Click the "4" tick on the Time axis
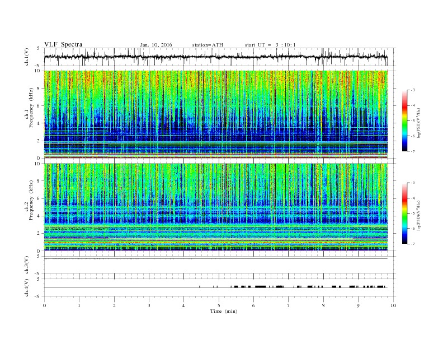The image size is (443, 343). click(183, 305)
